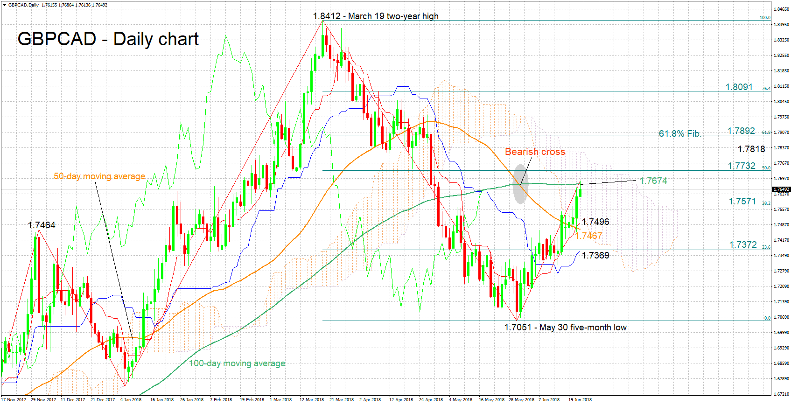Screen dimensions: 791x405
Task: Click the "17 Nov 2017" date label
Action: click(x=14, y=400)
